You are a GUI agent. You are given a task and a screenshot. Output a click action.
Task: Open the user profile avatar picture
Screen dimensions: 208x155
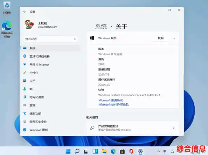pos(29,24)
